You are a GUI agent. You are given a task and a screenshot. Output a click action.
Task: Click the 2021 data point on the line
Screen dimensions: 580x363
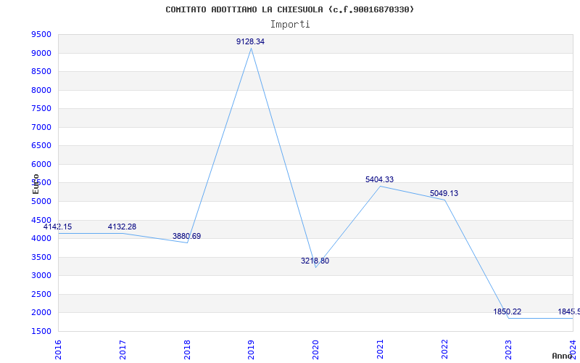[380, 187]
